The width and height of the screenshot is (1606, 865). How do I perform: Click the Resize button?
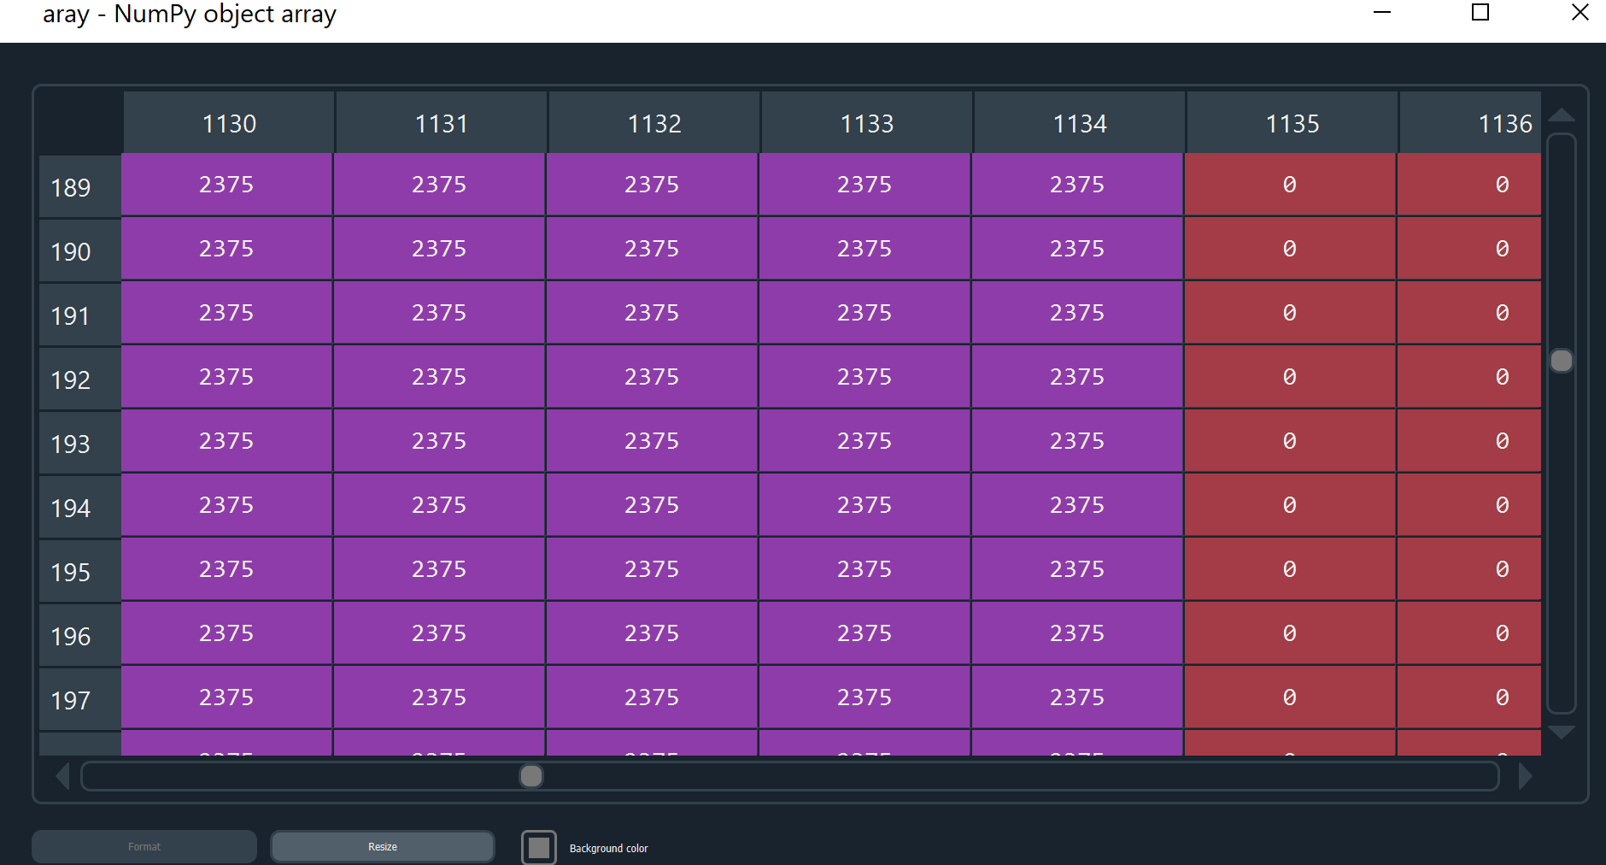click(x=383, y=846)
